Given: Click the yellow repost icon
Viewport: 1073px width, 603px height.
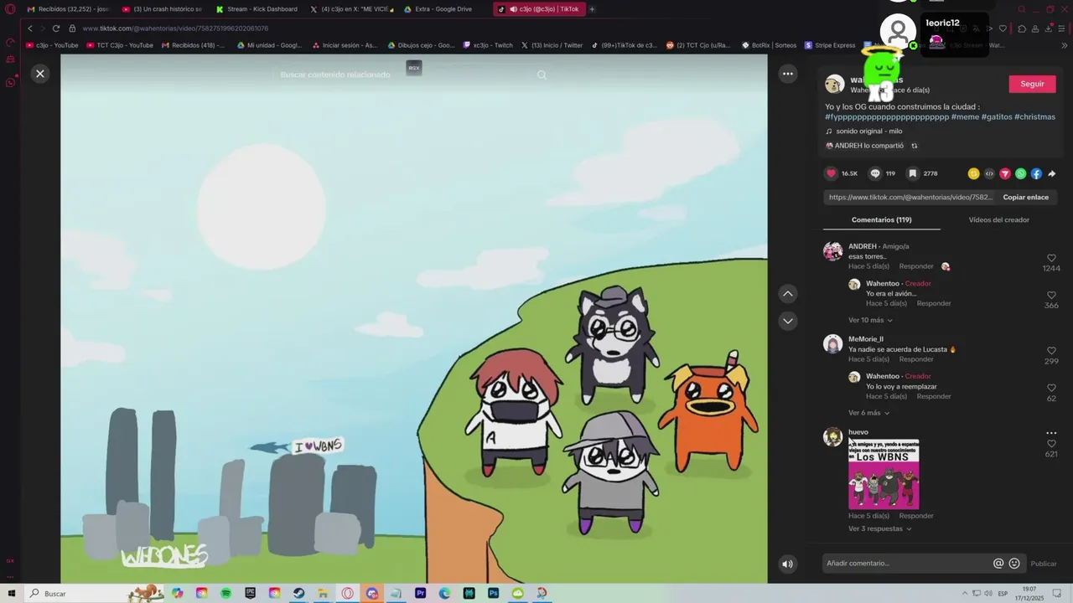Looking at the screenshot, I should pos(973,173).
